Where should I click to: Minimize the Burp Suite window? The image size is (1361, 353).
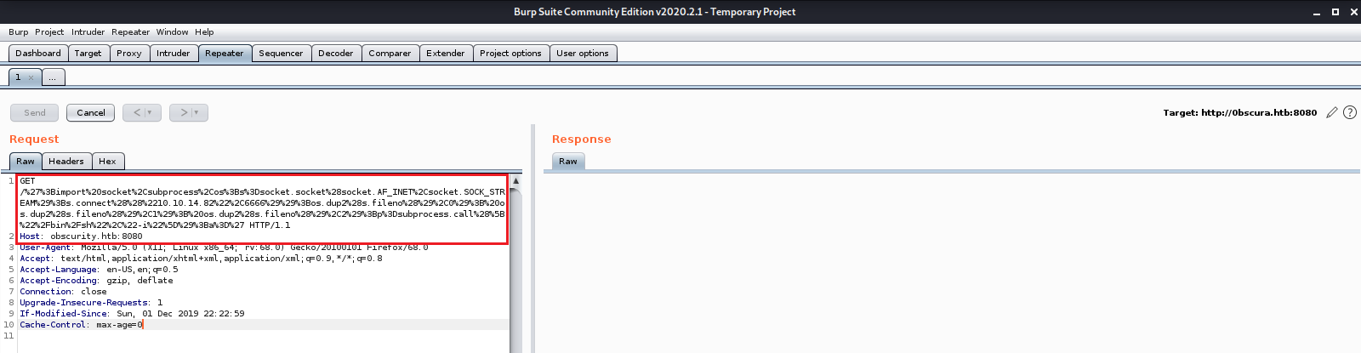tap(1317, 12)
